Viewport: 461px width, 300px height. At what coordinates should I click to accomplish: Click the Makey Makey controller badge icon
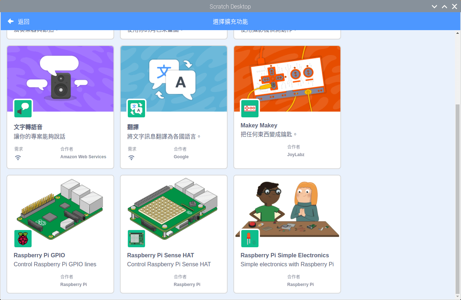click(x=250, y=109)
